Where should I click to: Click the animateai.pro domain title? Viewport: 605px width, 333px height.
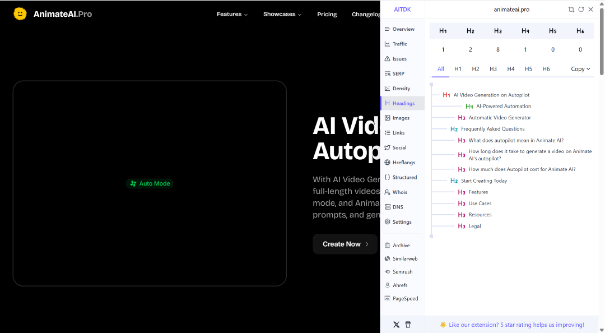pos(511,10)
